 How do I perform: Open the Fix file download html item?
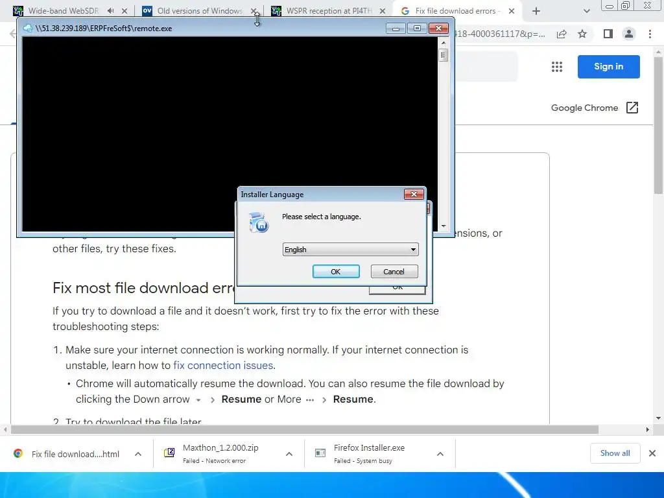coord(75,454)
